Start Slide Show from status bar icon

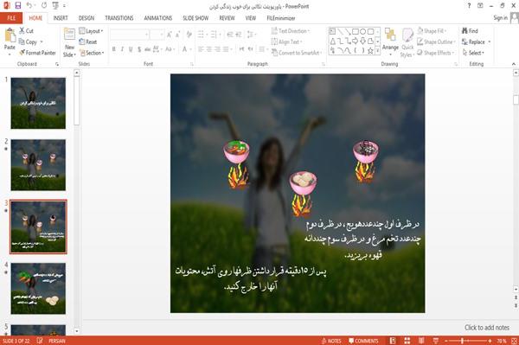click(x=436, y=341)
